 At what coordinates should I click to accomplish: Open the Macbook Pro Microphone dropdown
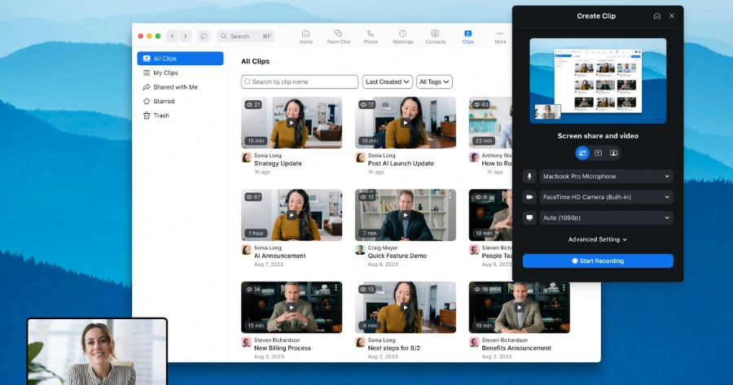tap(605, 176)
